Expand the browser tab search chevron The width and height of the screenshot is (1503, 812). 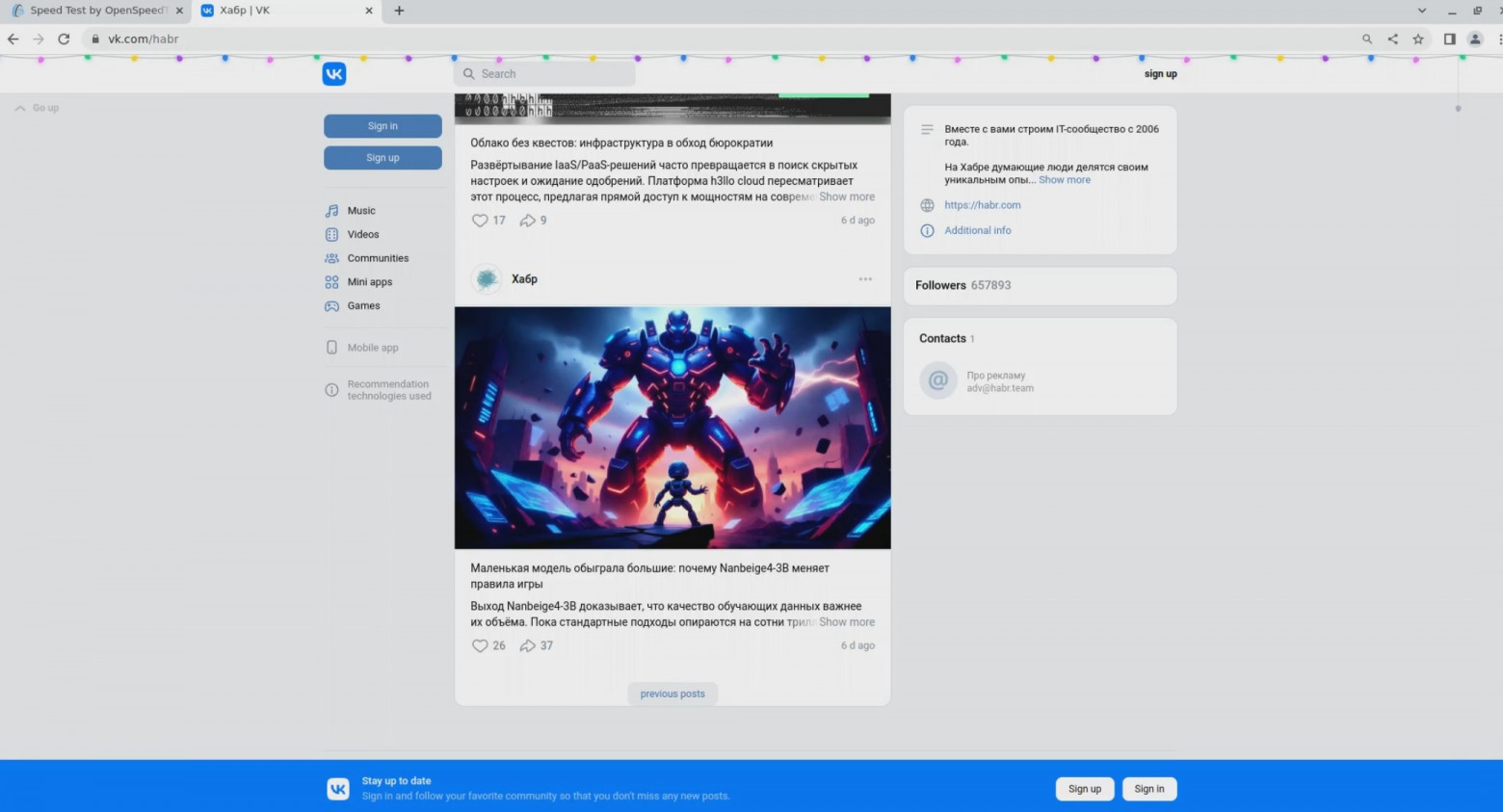[x=1421, y=11]
